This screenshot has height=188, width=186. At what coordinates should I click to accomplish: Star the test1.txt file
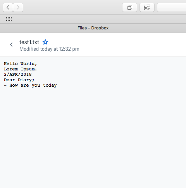pyautogui.click(x=45, y=42)
